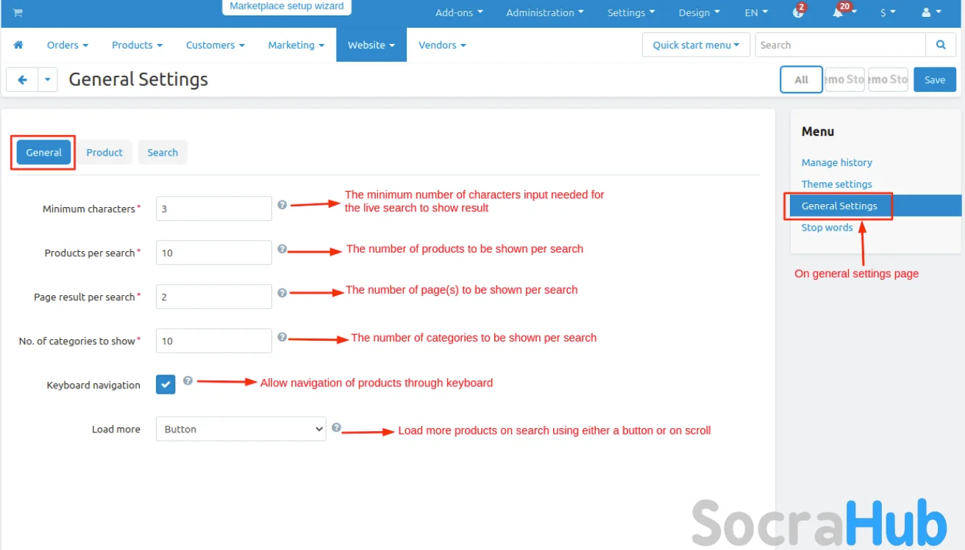Click the search magnifier button
The height and width of the screenshot is (550, 965).
(x=941, y=45)
